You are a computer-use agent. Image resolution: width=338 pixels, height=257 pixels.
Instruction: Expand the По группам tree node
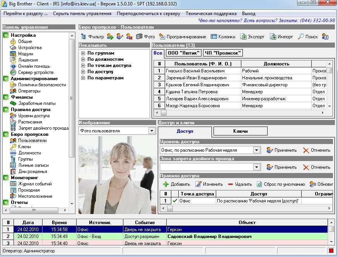(x=83, y=53)
